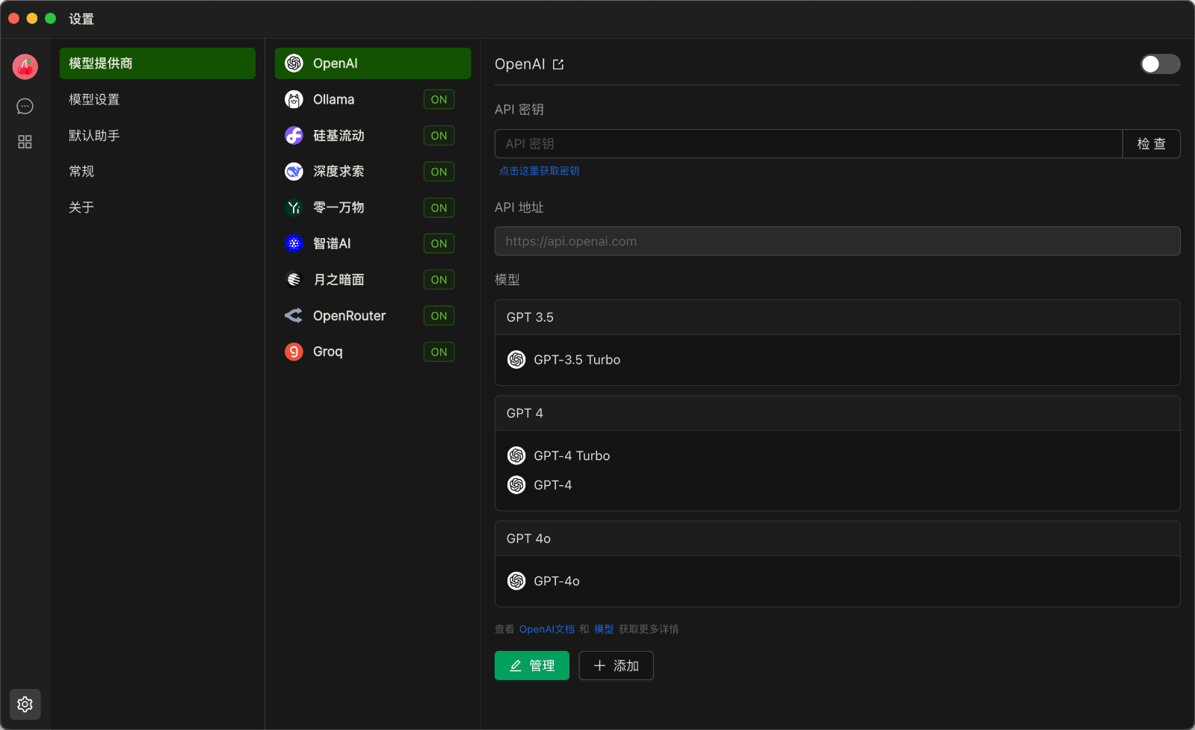
Task: Select 零一万物 provider entry
Action: (x=373, y=208)
